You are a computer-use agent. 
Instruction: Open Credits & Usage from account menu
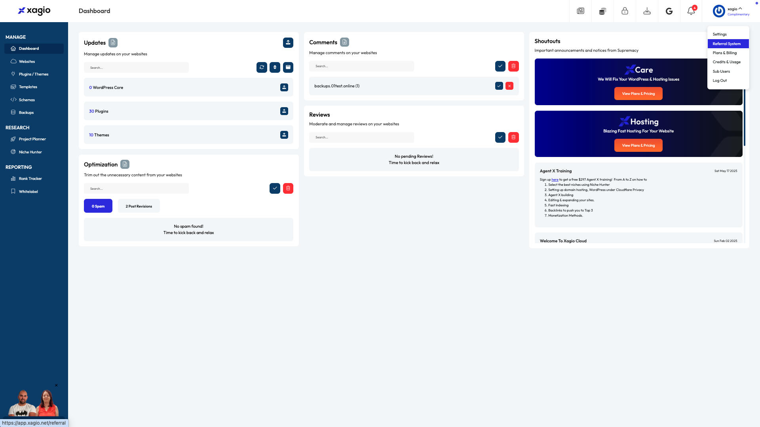pos(728,62)
